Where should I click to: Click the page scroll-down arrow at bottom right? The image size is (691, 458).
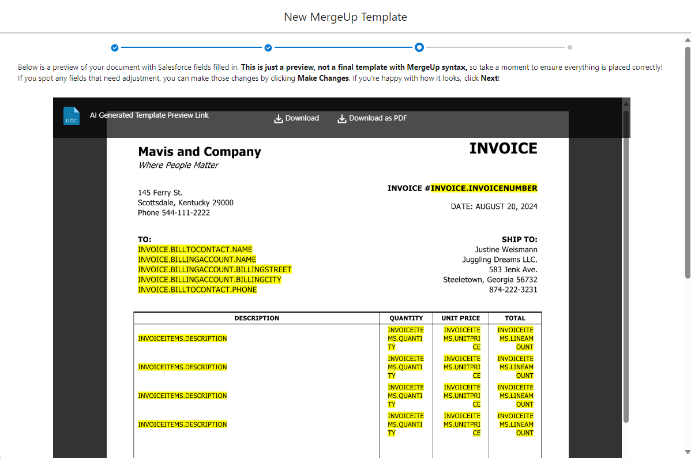pos(688,452)
